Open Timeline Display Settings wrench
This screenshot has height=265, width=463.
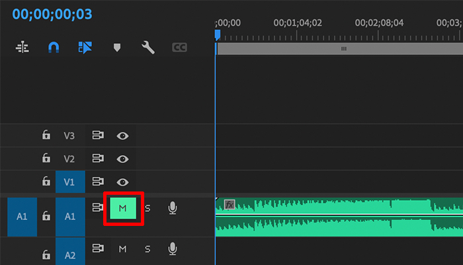tap(148, 47)
